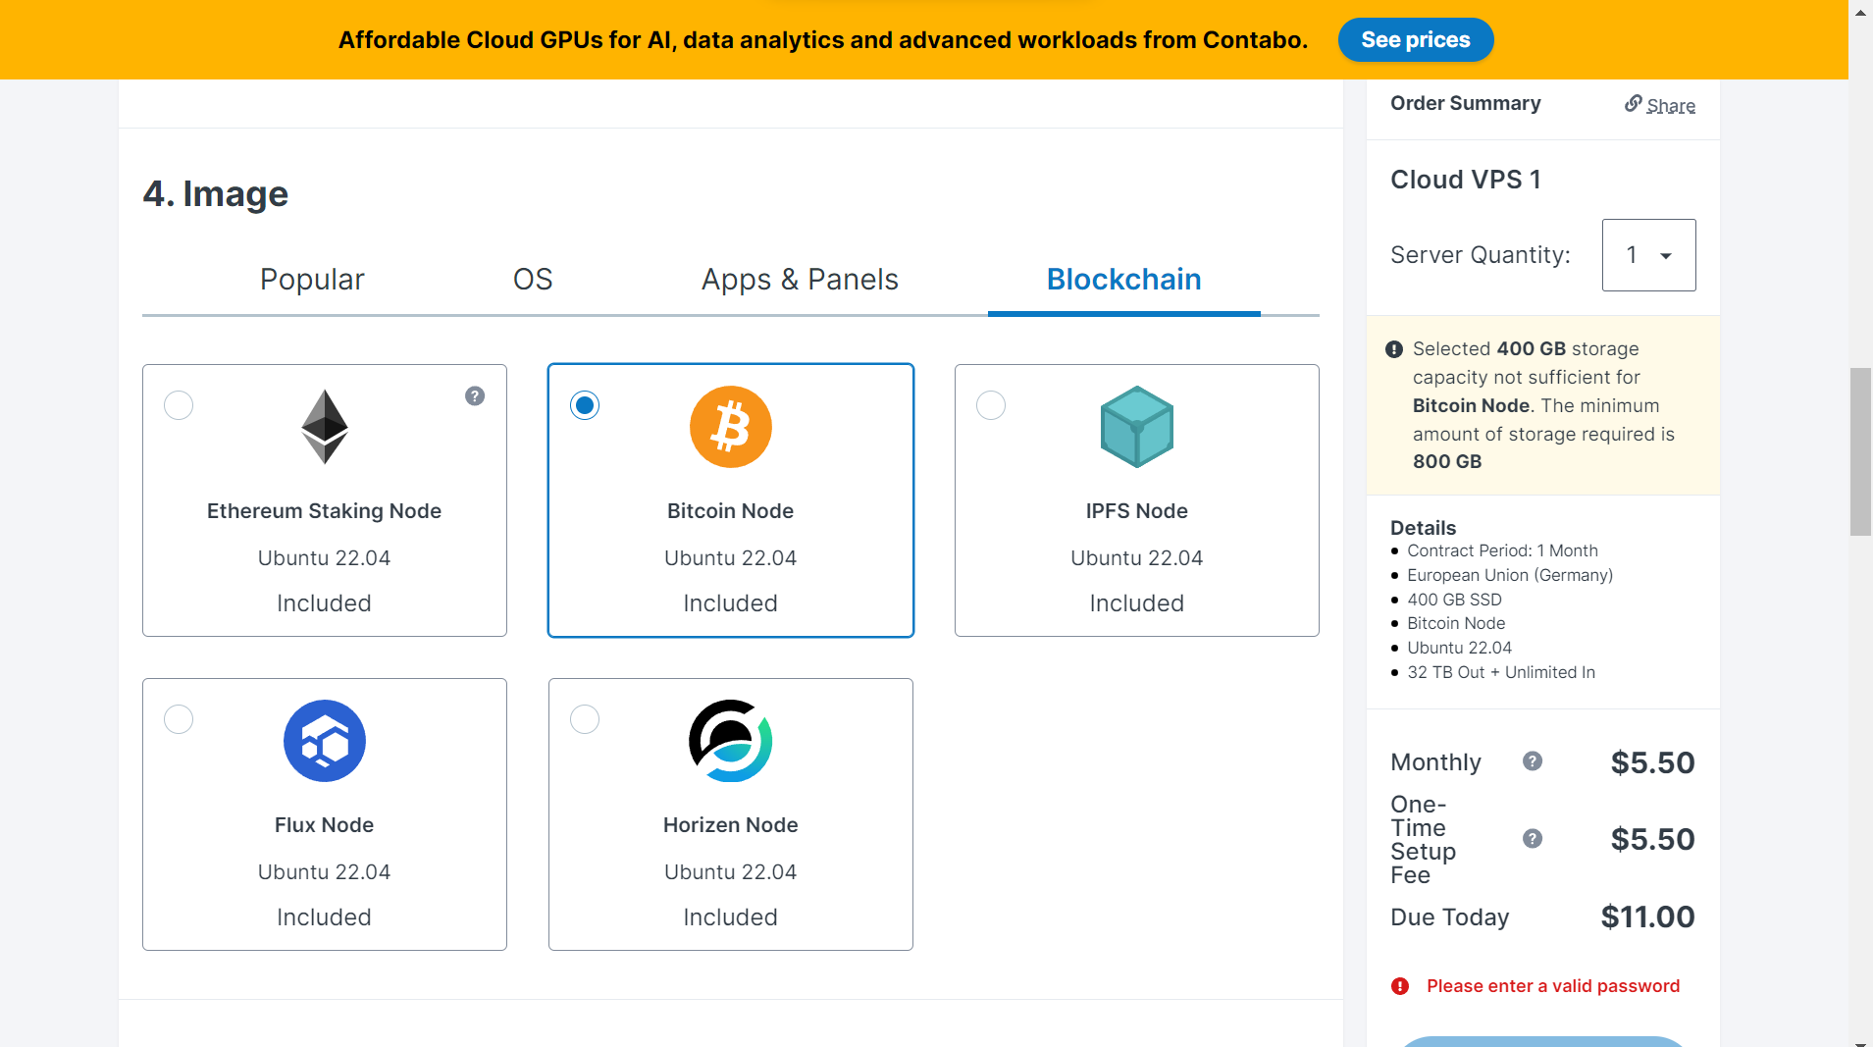Click the Flux Node title text
1873x1047 pixels.
pos(324,825)
